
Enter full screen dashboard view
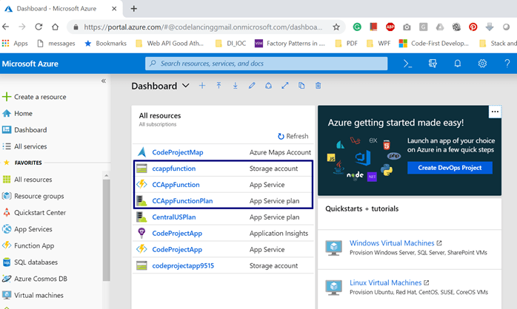[285, 86]
